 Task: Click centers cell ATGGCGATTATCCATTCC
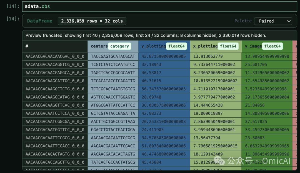click(113, 105)
